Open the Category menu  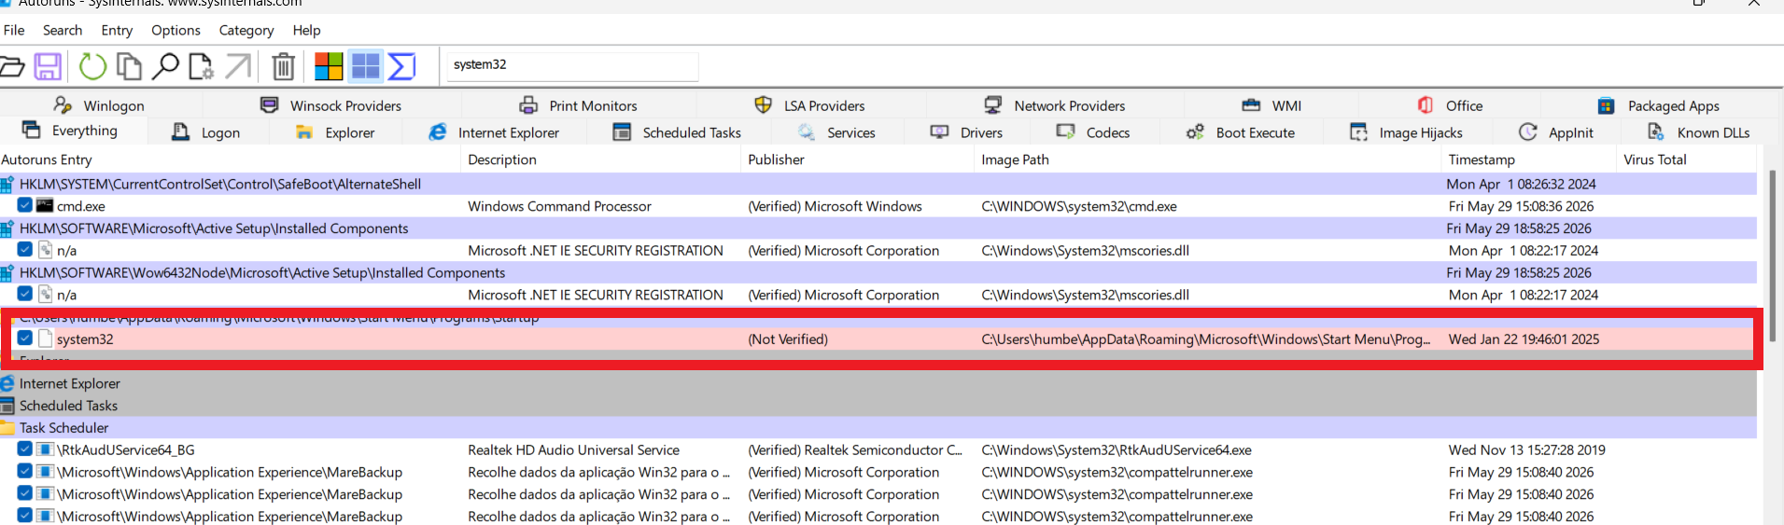click(x=246, y=30)
